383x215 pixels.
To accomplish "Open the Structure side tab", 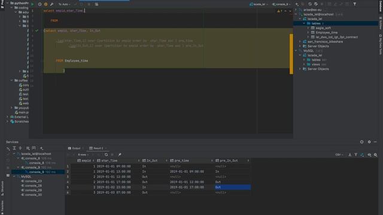I will click(2, 188).
